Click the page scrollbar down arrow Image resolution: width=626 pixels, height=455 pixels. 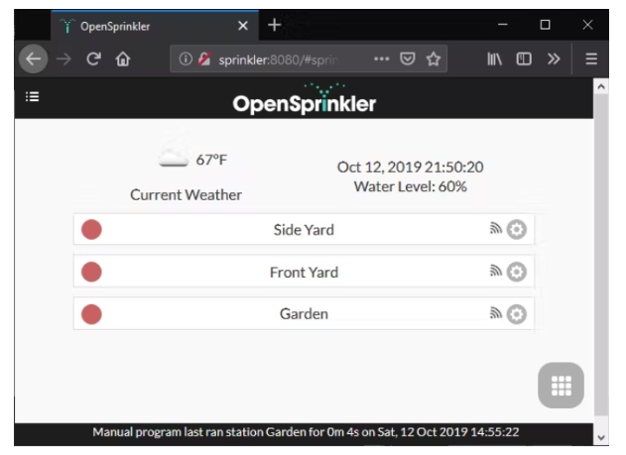[601, 437]
